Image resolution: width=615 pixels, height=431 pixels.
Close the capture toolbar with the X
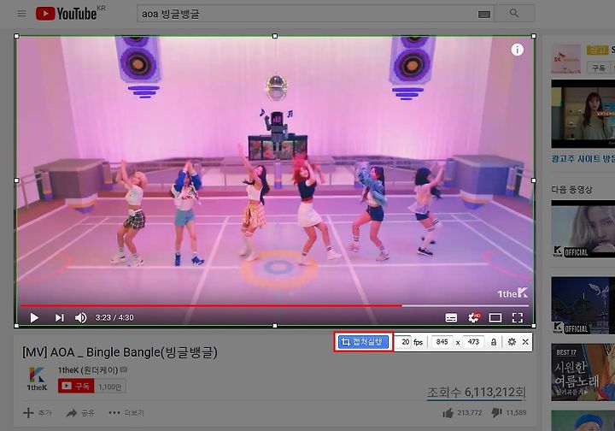click(525, 342)
